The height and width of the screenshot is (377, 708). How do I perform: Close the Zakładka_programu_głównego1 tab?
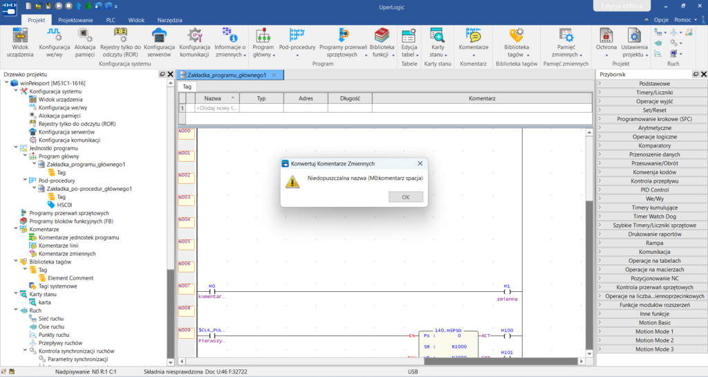click(x=274, y=75)
